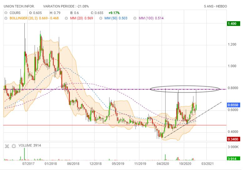Screen dimensions: 243x170
Task: Open MM (100) settings gear
Action: tap(135, 18)
